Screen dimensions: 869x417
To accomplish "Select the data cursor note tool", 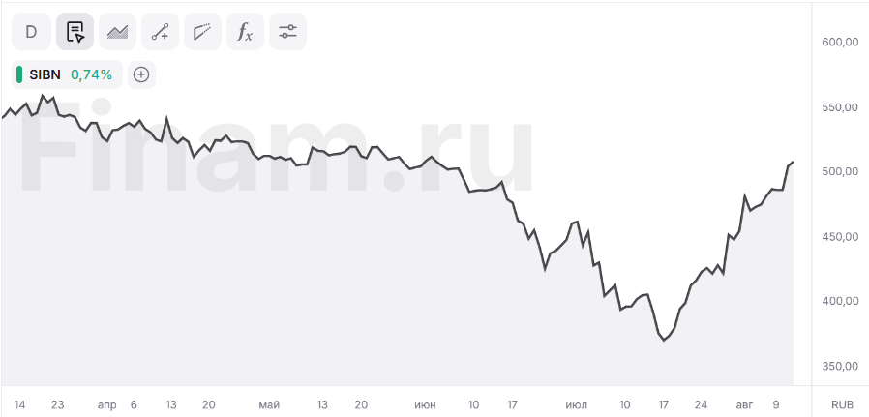I will point(75,32).
